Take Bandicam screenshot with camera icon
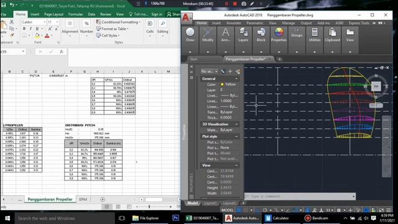 [244, 4]
